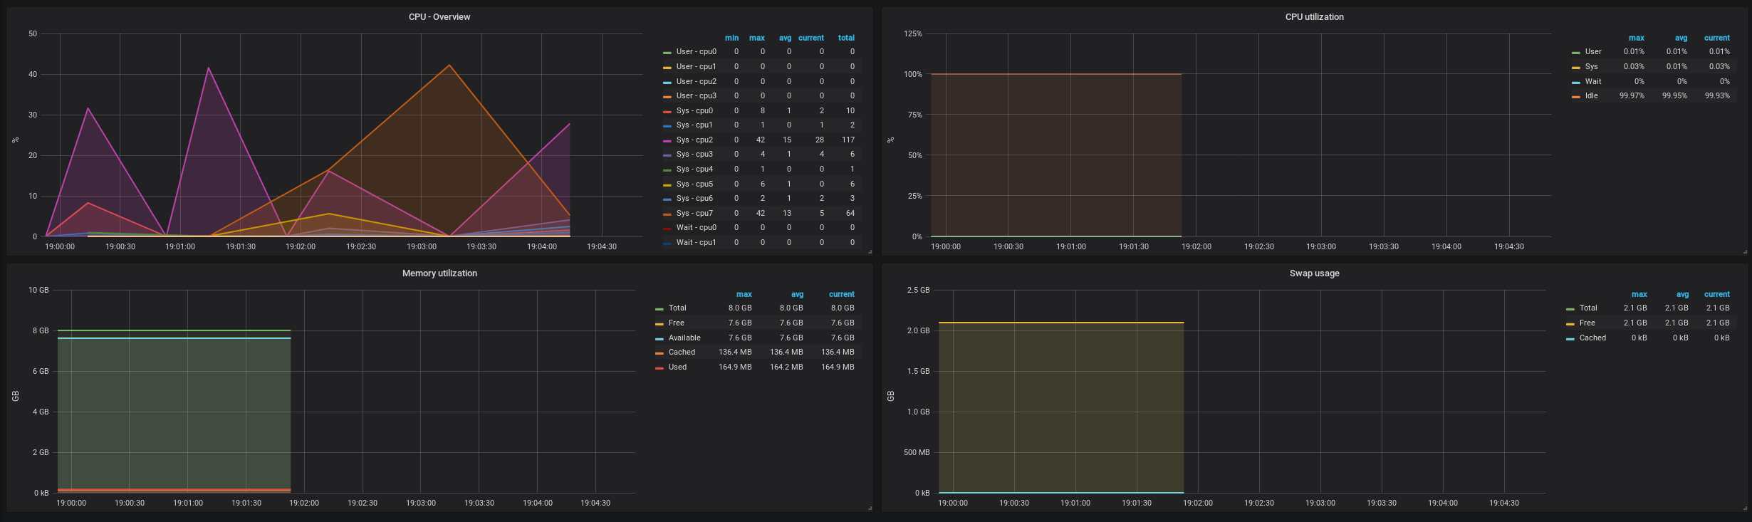Click the Idle series color marker
The image size is (1752, 522).
pos(1576,97)
